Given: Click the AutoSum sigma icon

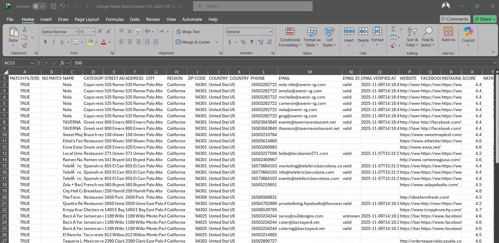Looking at the screenshot, I should (393, 29).
